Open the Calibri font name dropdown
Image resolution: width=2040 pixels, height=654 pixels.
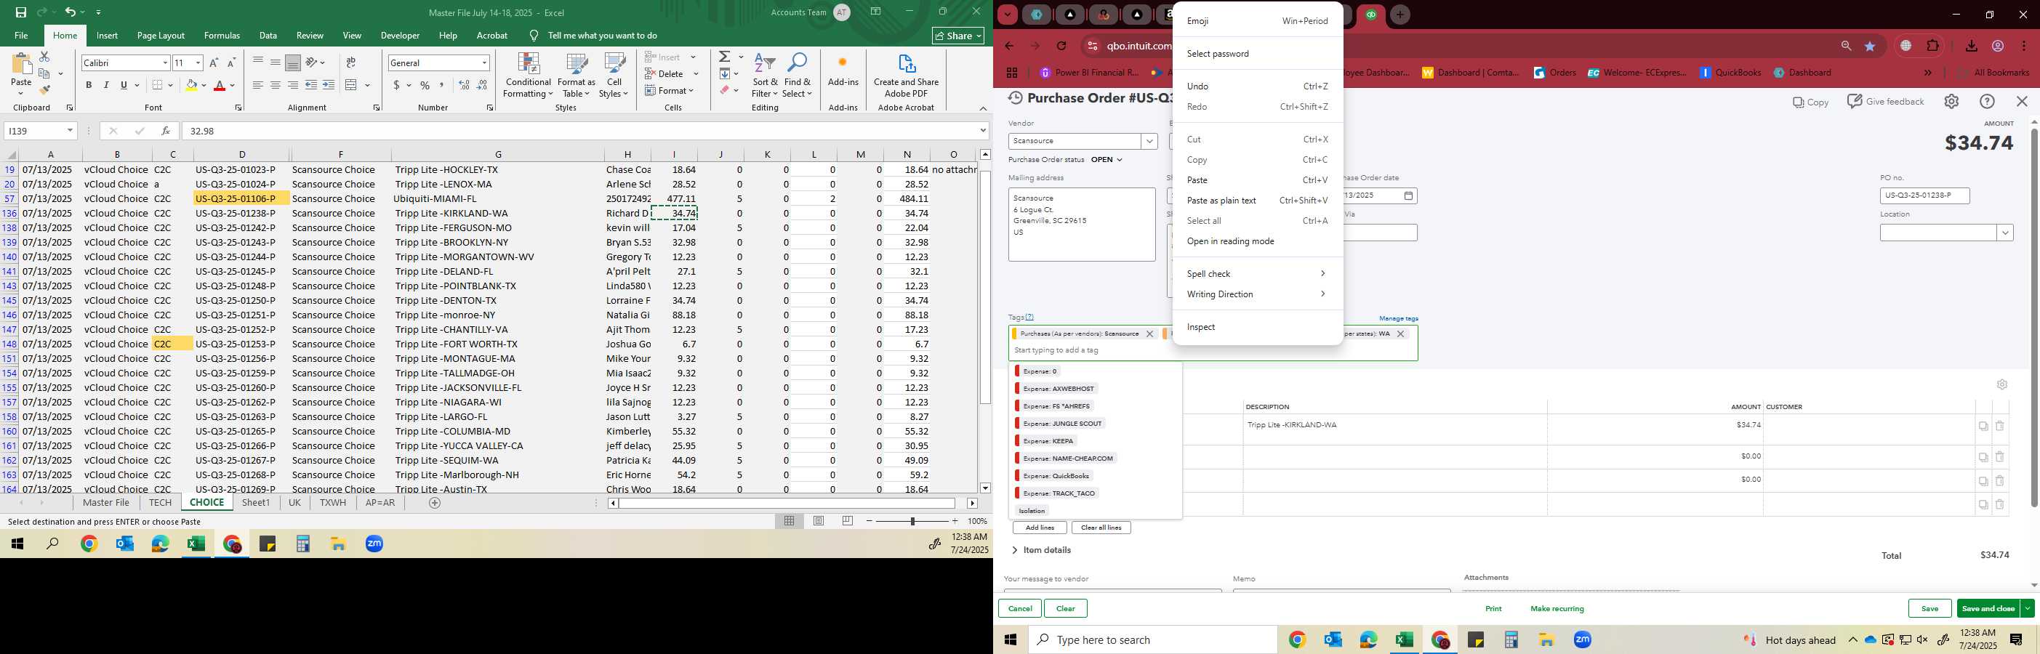click(x=165, y=62)
